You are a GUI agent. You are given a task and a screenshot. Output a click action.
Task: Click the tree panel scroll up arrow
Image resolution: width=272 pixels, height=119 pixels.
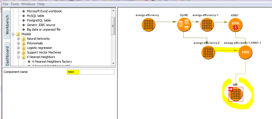click(x=113, y=11)
